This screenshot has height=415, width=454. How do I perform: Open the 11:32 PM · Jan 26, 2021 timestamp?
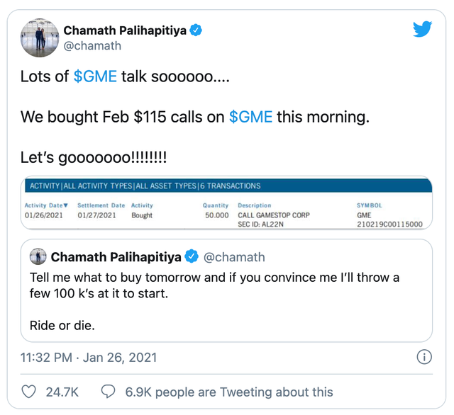pos(89,358)
